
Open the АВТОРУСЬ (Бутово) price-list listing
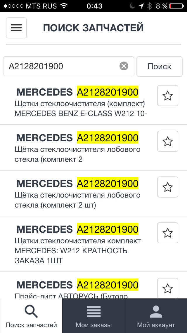(x=72, y=295)
